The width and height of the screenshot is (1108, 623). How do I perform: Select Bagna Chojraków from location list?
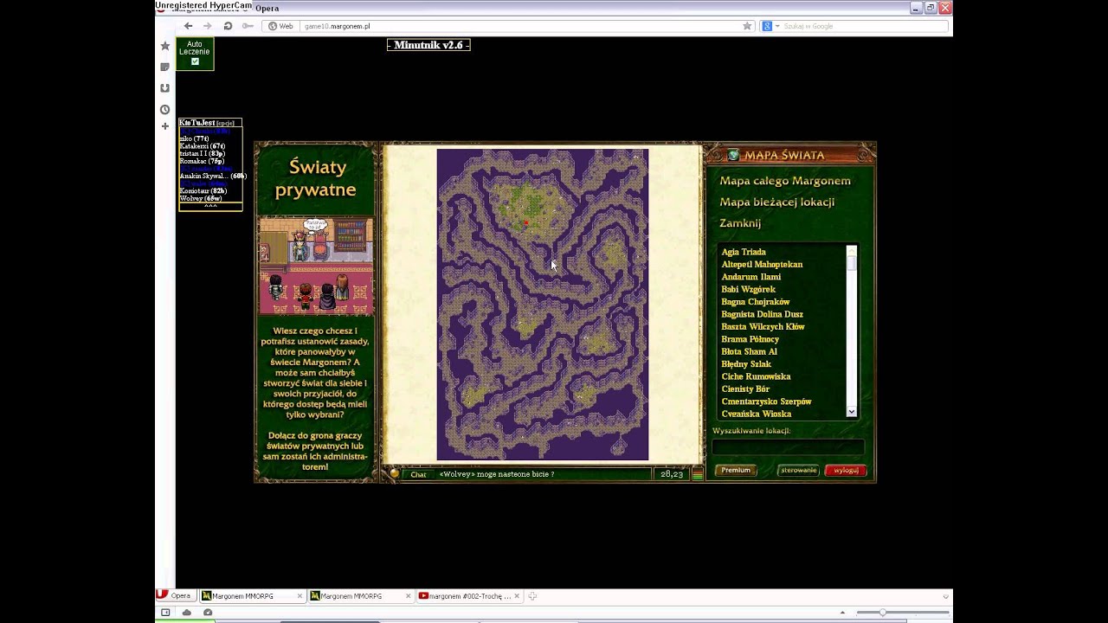[x=756, y=302]
